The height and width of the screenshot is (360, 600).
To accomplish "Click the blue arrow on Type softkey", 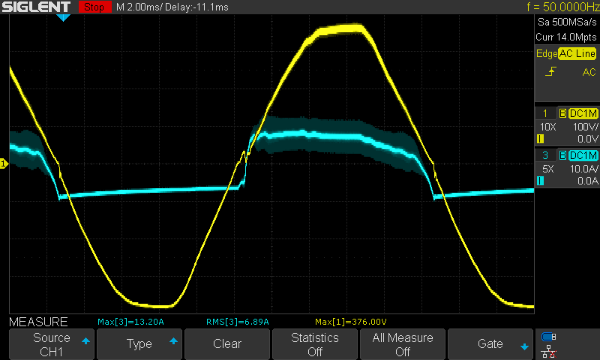I will coord(173,340).
